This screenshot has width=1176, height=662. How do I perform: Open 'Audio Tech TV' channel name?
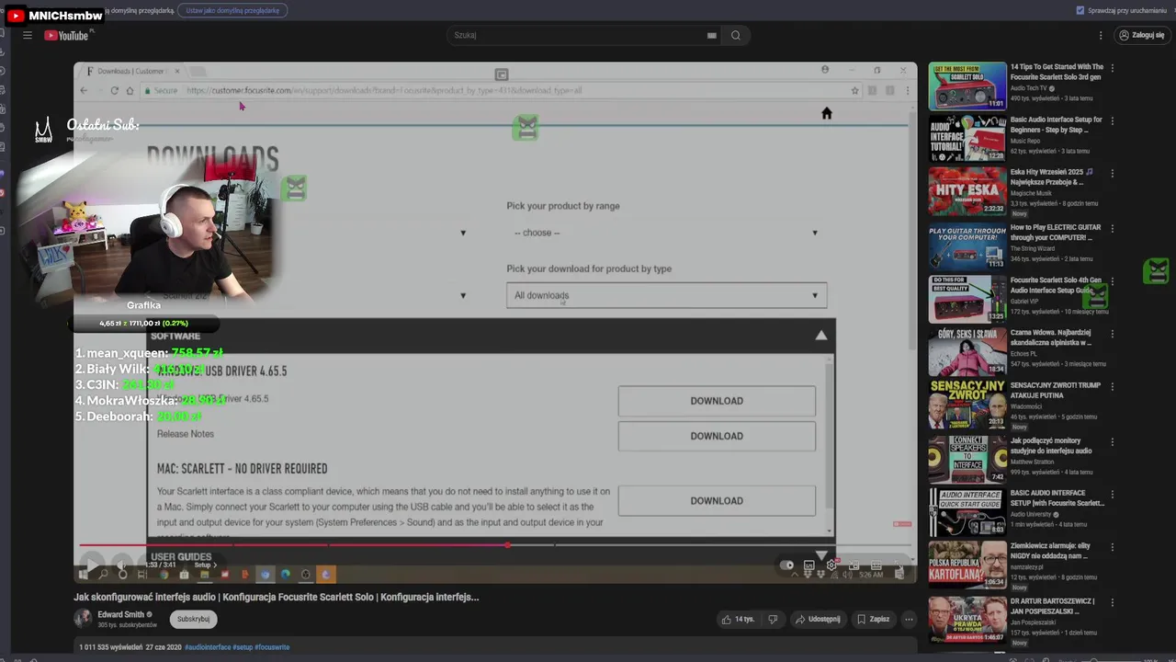1030,88
